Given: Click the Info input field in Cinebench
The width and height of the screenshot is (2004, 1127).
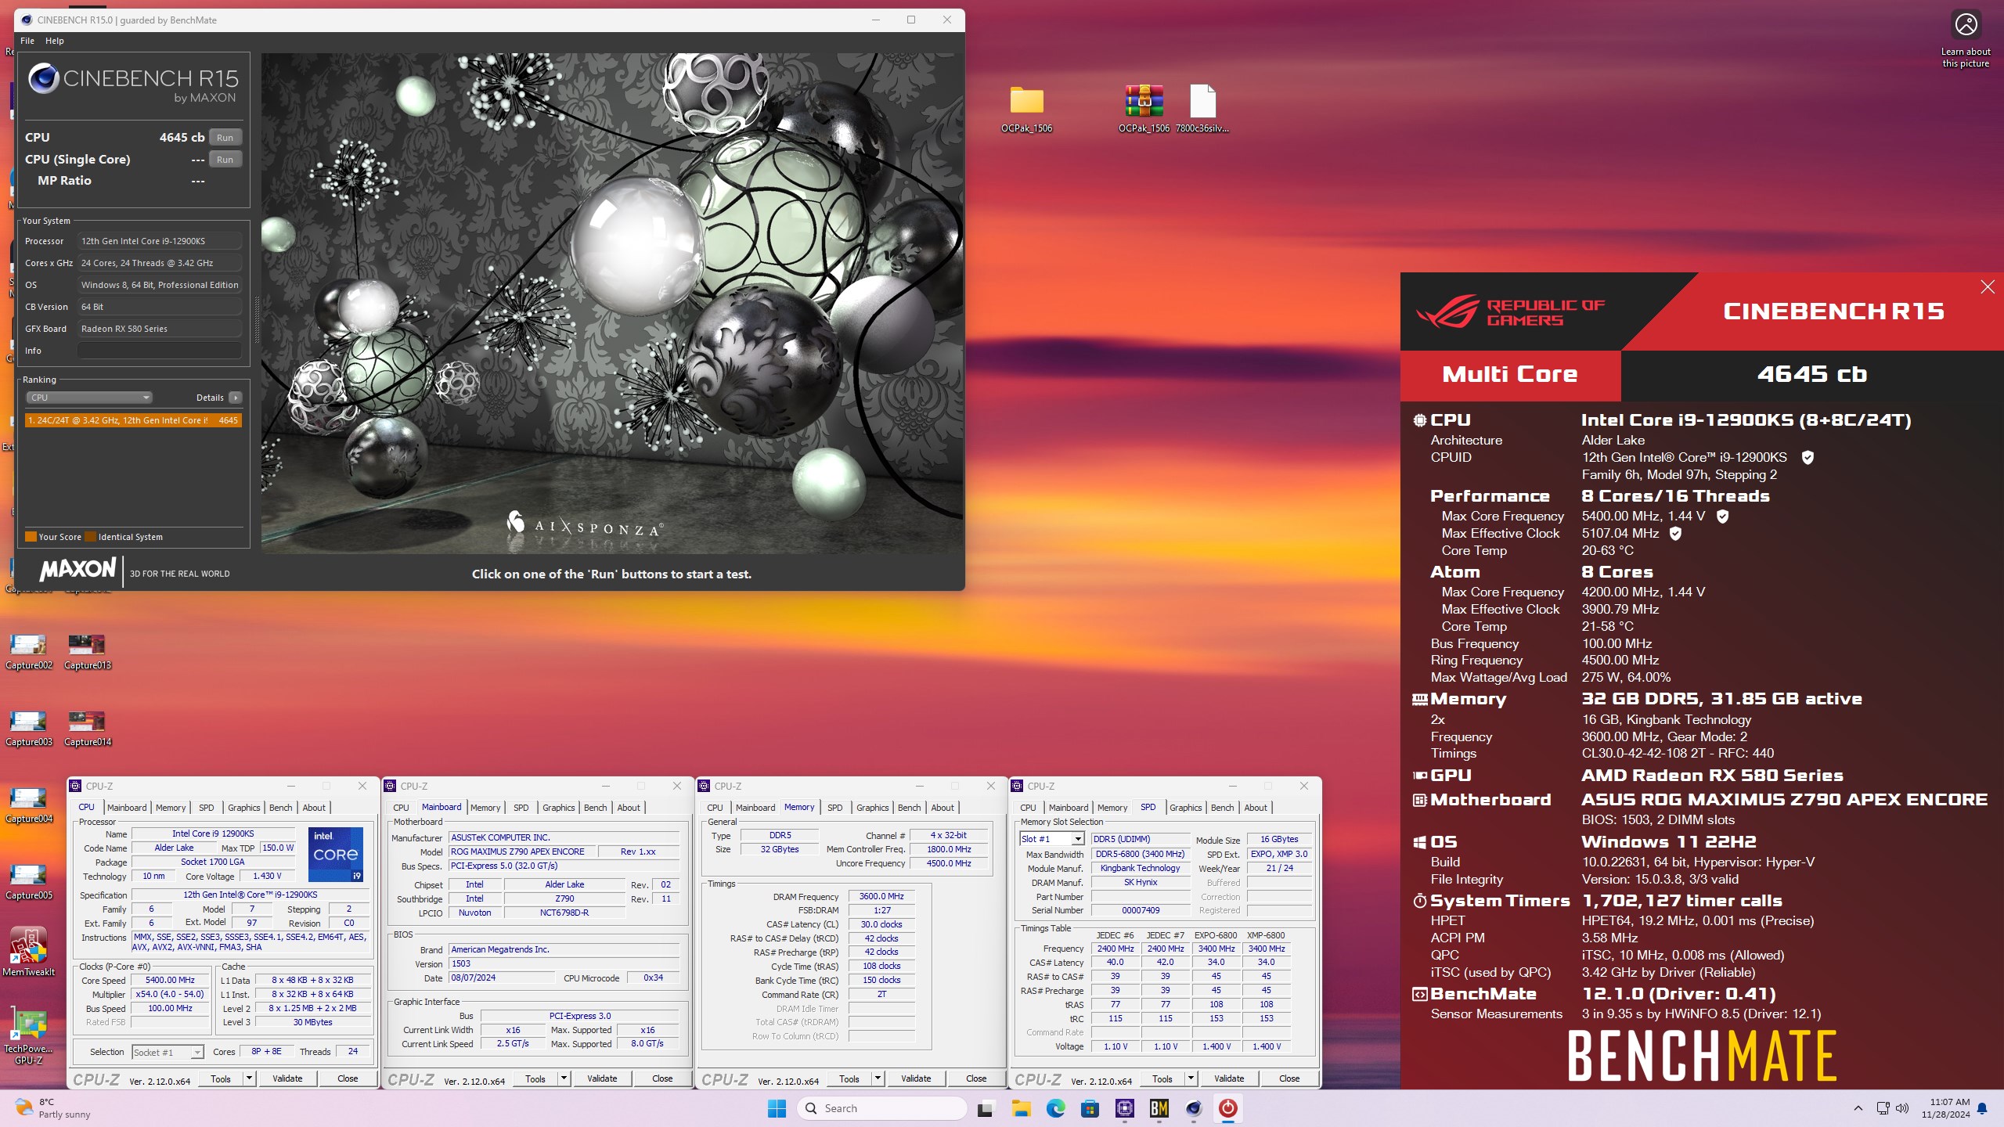Looking at the screenshot, I should (x=159, y=351).
